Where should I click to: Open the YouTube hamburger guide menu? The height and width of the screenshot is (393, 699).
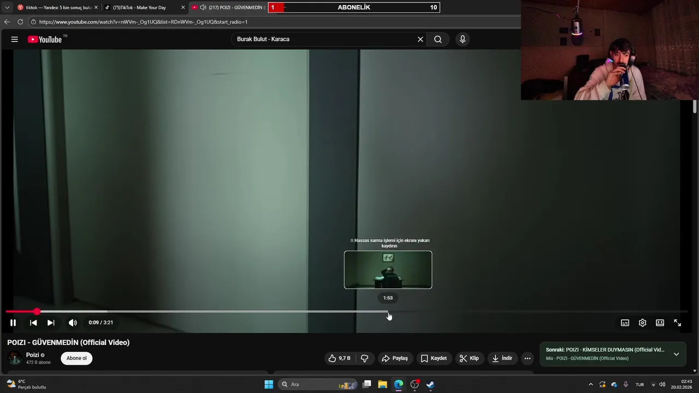15,39
